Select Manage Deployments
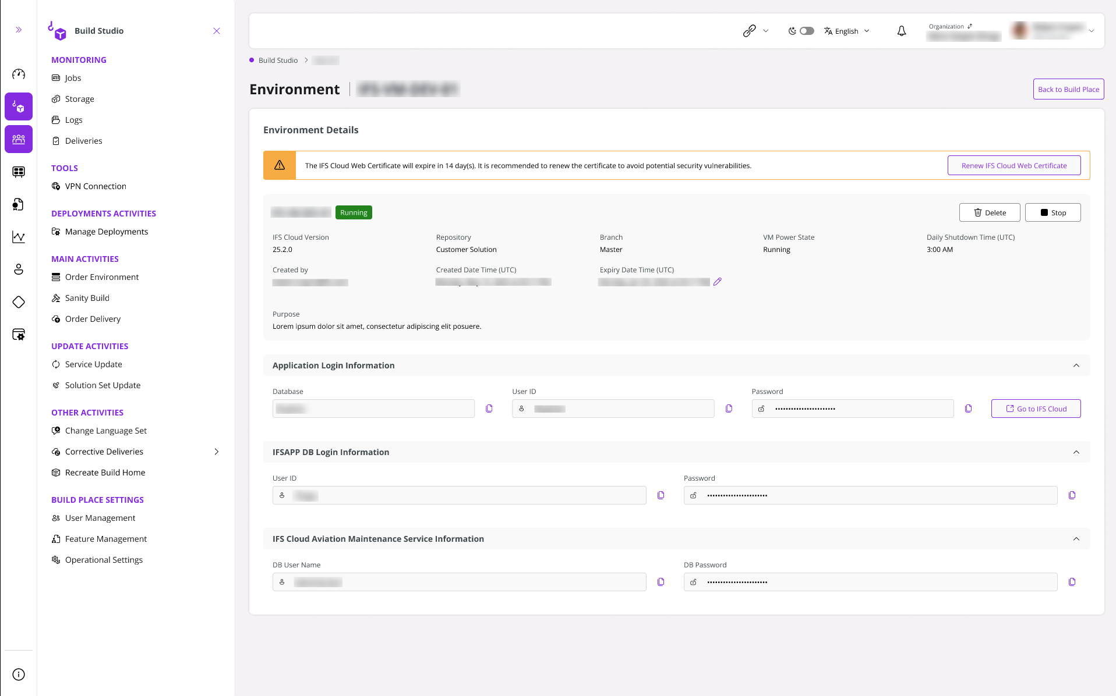The width and height of the screenshot is (1116, 696). click(x=100, y=232)
